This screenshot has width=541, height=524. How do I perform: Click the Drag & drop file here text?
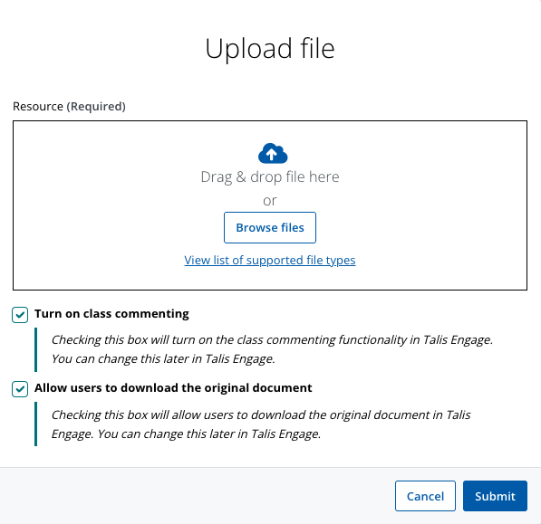(x=270, y=177)
